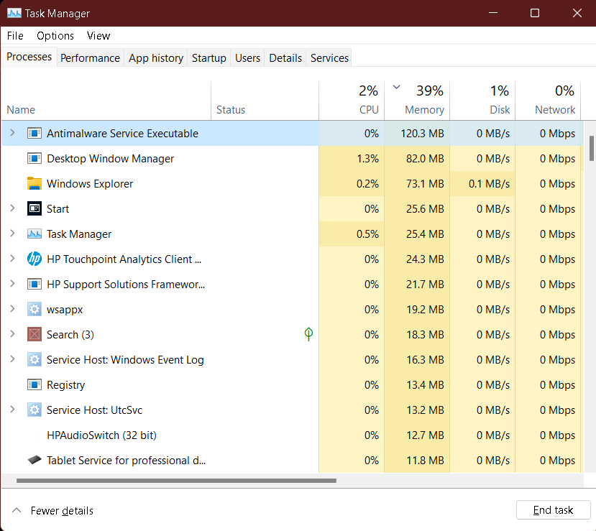Click the HP Touchpoint Analytics logo icon
The width and height of the screenshot is (596, 531).
coord(35,259)
